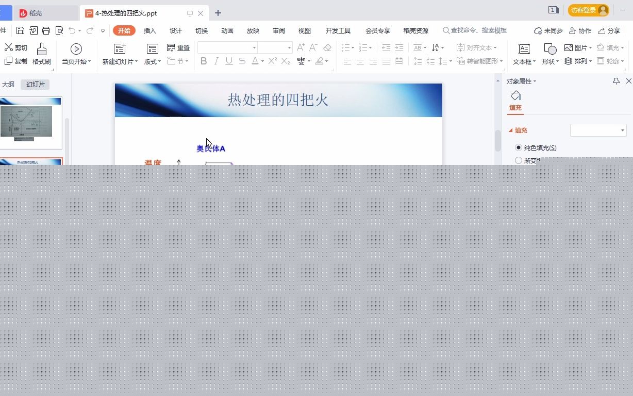Decrease indent level icon
The height and width of the screenshot is (396, 633).
coord(386,47)
